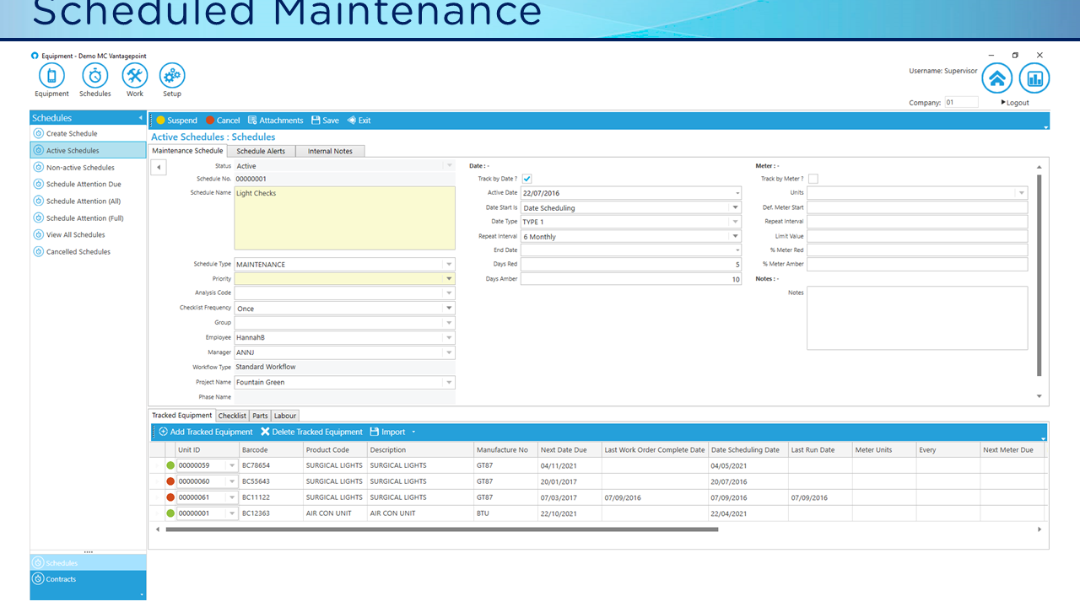Delete the selected tracked equipment
This screenshot has width=1080, height=607.
pos(314,431)
